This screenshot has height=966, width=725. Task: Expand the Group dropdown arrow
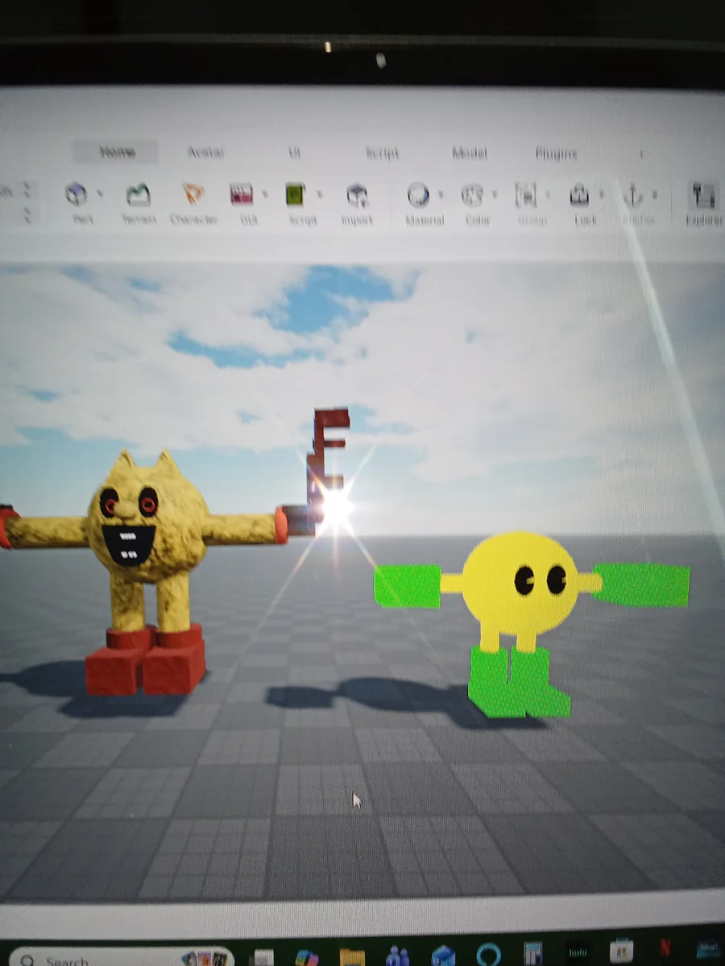(x=549, y=195)
